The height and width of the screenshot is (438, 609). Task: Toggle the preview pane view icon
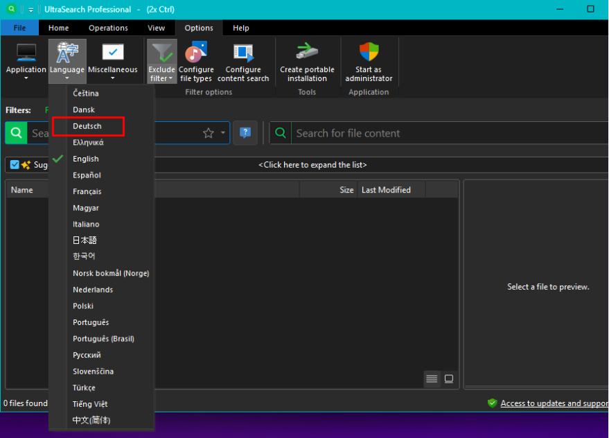[449, 378]
